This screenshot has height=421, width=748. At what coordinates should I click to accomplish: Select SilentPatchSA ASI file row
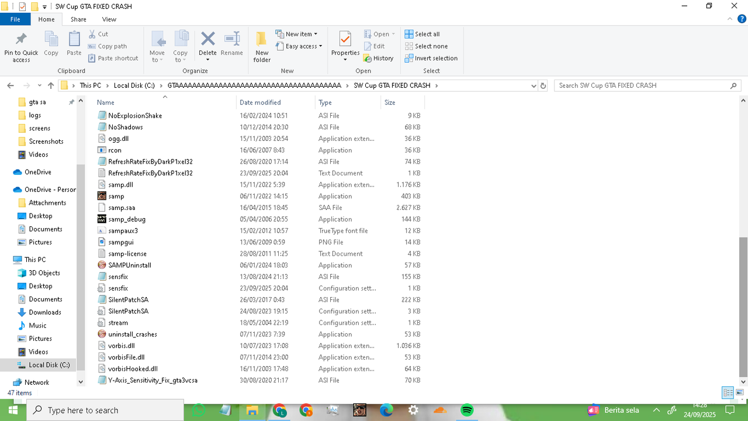click(x=259, y=300)
